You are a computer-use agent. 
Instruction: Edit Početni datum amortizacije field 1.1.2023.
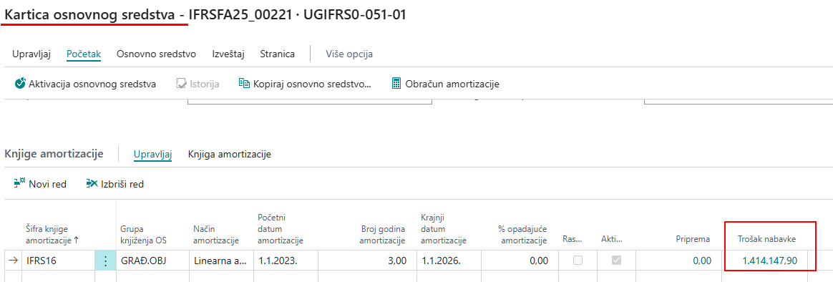click(x=286, y=261)
